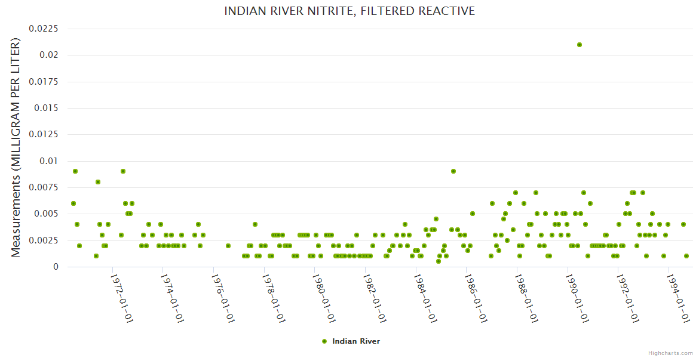Image resolution: width=699 pixels, height=358 pixels.
Task: Click the 1972-01-01 x-axis label
Action: click(x=121, y=298)
